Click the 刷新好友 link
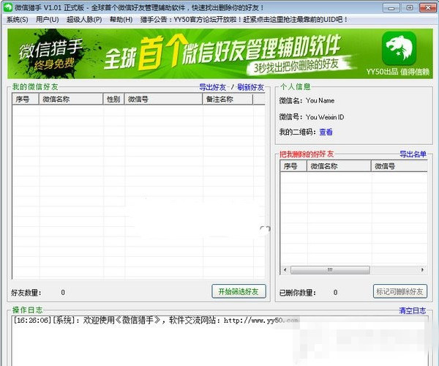Screen dimensions: 439x366 (x=250, y=87)
